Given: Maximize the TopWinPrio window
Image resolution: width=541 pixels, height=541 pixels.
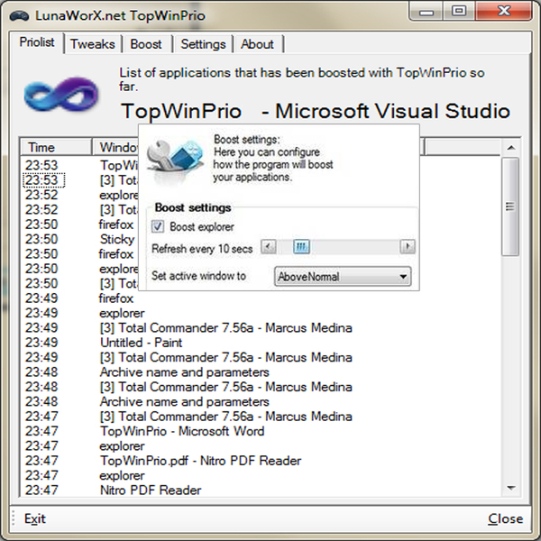Looking at the screenshot, I should [x=459, y=11].
